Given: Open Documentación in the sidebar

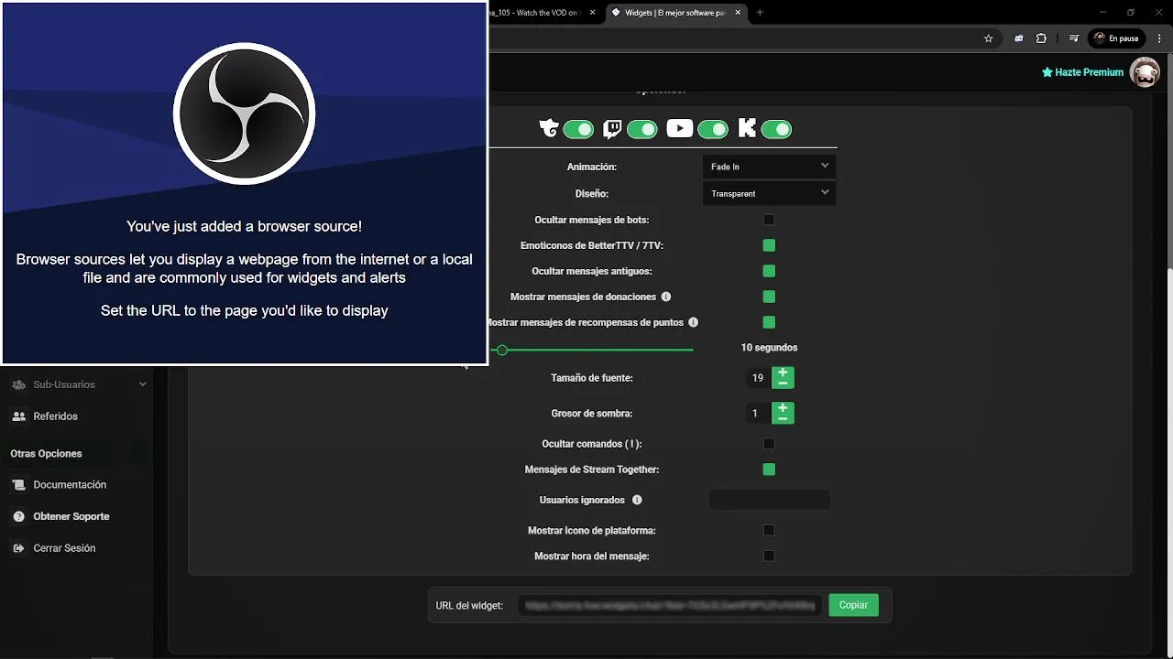Looking at the screenshot, I should (70, 485).
